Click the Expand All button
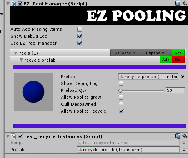This screenshot has height=158, width=188. 156,53
